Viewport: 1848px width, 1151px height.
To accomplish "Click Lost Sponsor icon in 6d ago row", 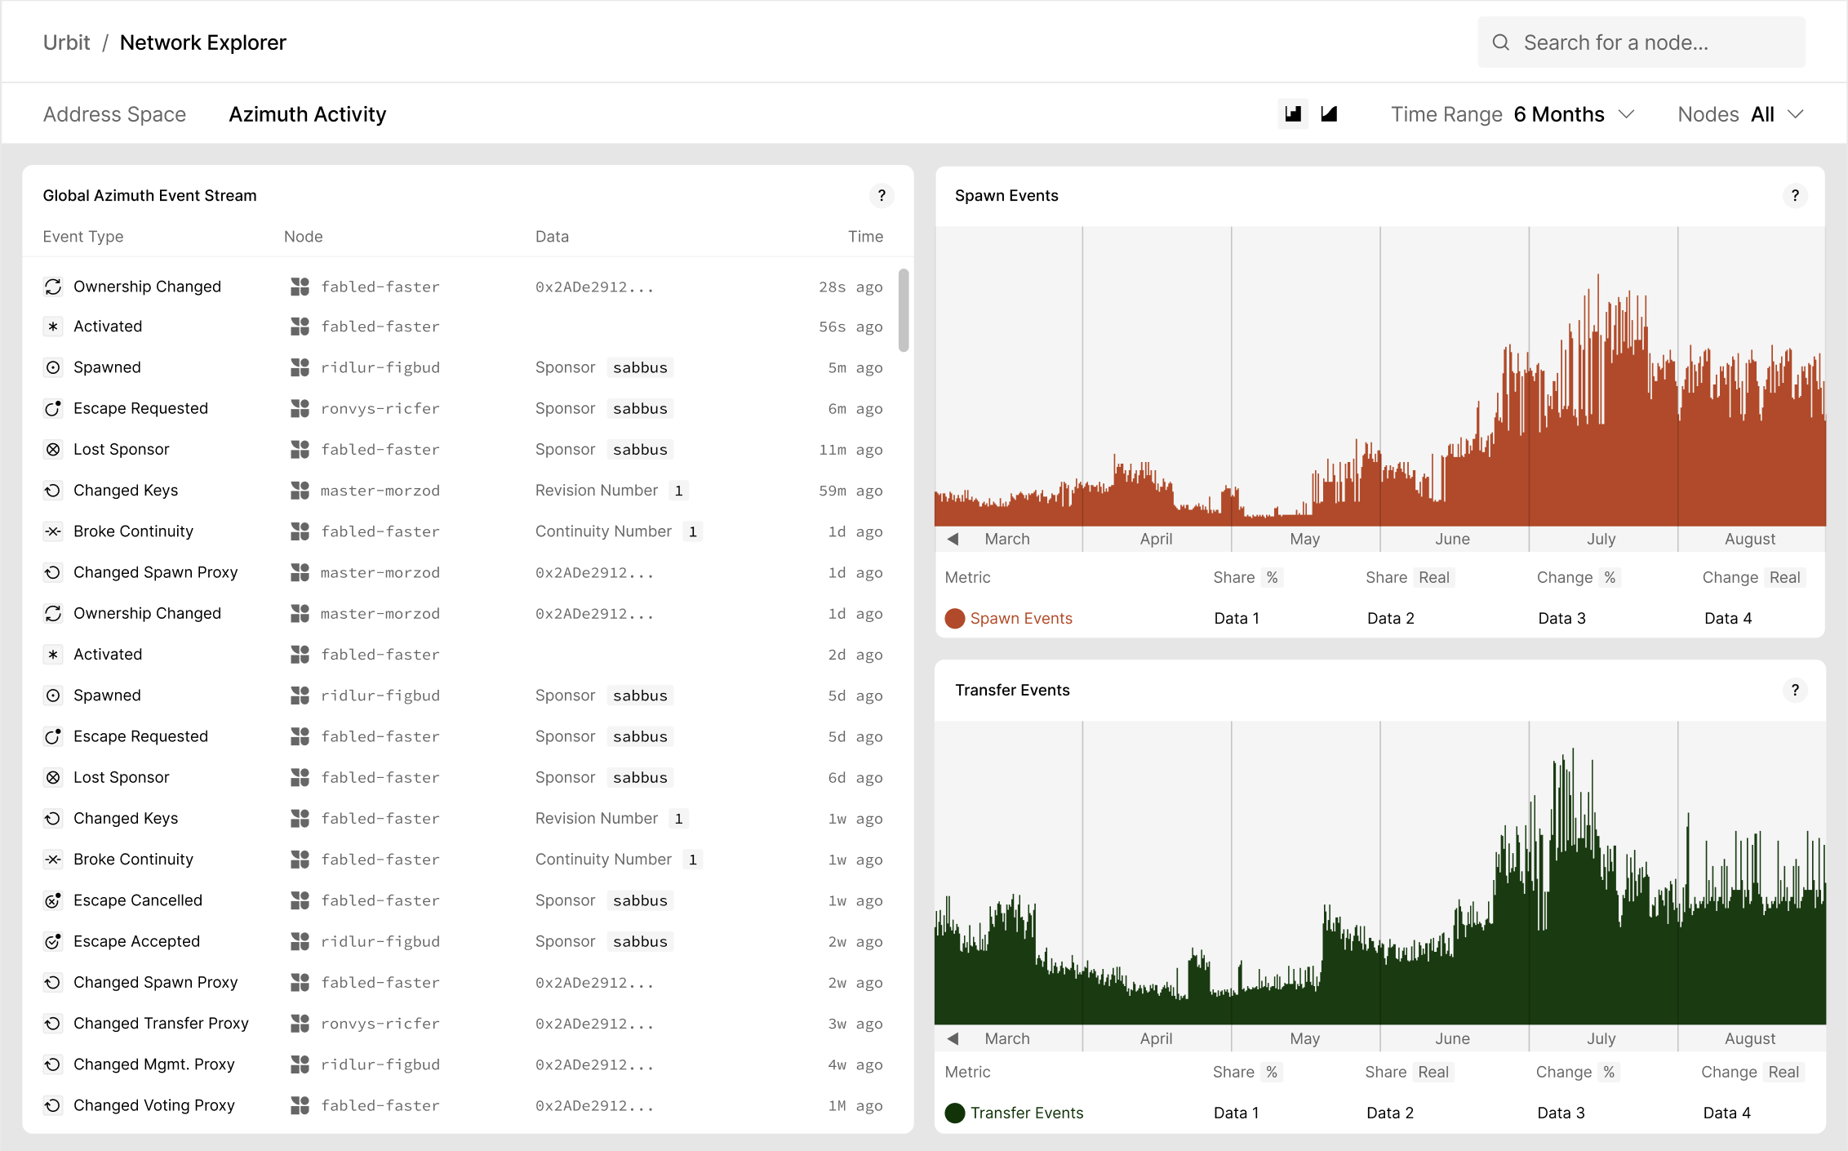I will [x=53, y=777].
